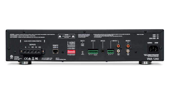Image resolution: width=169 pixels, height=112 pixels.
Task: Click the INPUT4 green terminal connector
Action: [x=111, y=52]
